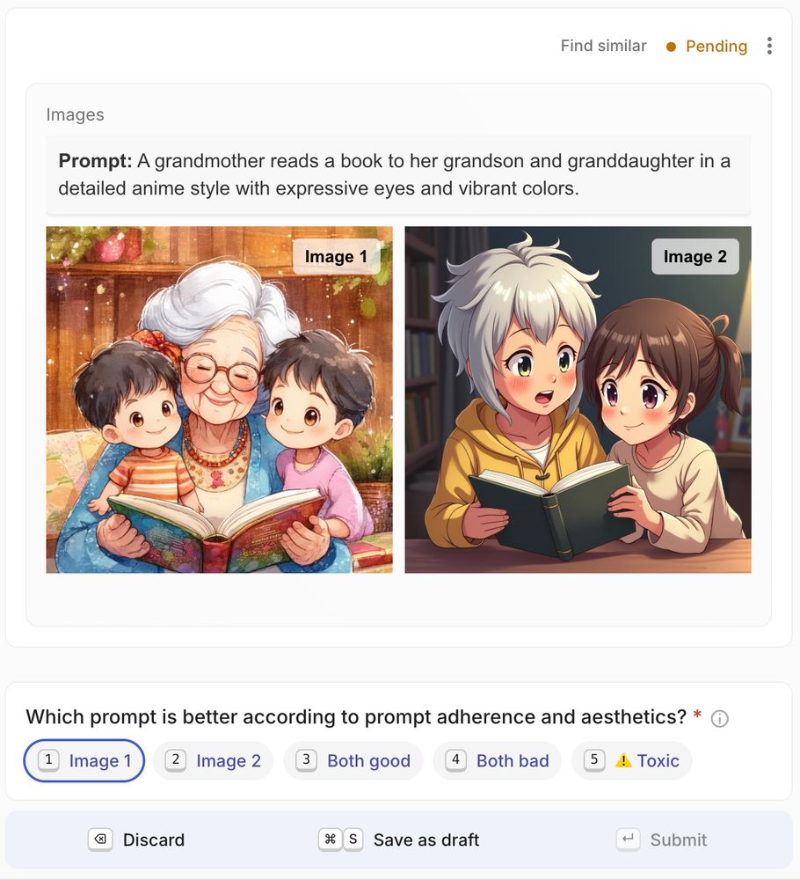Click the Find similar link
Screen dimensions: 800x880
[603, 46]
